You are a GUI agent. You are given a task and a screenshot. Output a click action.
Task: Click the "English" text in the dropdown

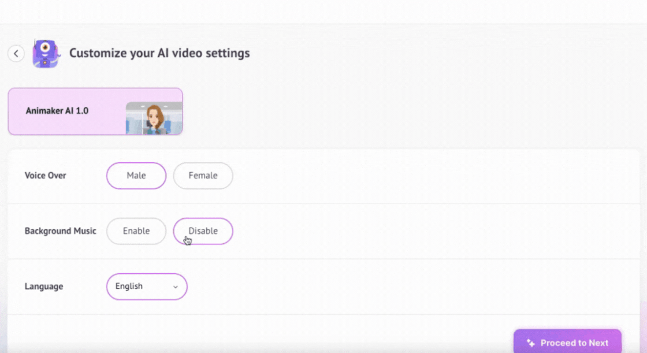[129, 287]
